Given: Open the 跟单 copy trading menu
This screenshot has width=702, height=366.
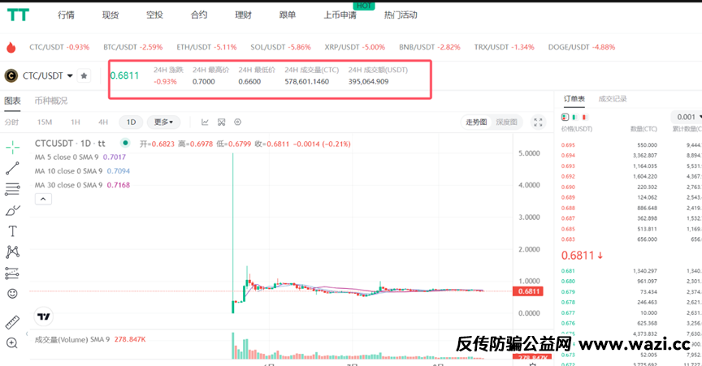Looking at the screenshot, I should pos(288,15).
